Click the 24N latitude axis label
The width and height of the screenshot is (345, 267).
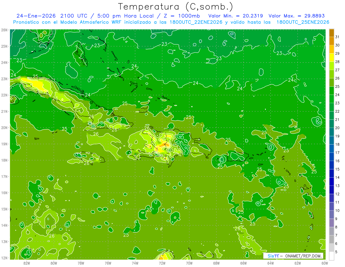[4, 63]
